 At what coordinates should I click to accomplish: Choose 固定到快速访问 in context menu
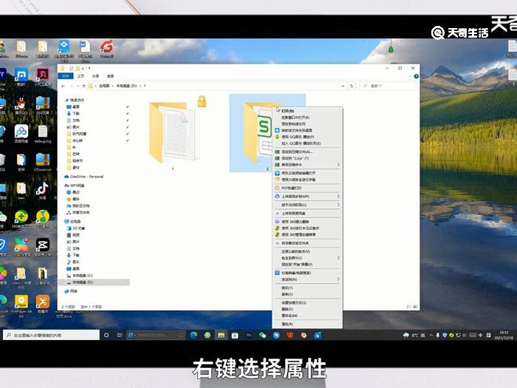click(x=307, y=123)
